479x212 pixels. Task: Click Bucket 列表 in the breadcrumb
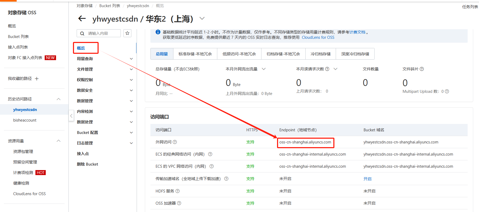pos(110,6)
